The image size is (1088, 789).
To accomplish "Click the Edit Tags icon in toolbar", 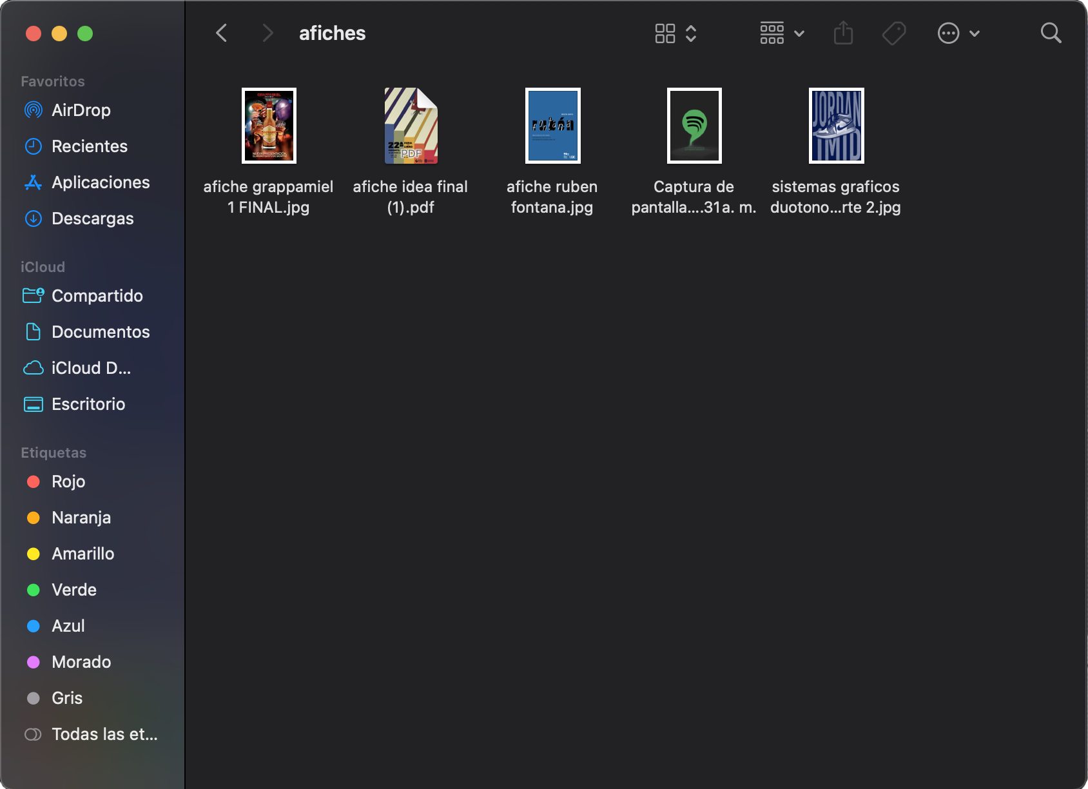I will (x=894, y=33).
